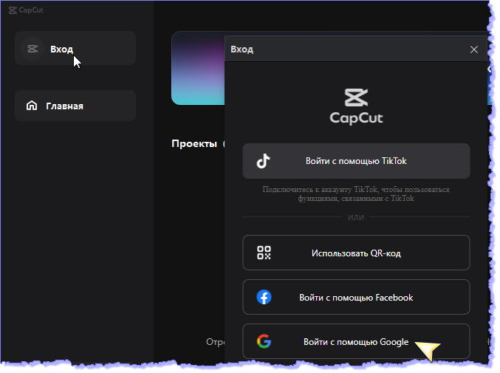Choose Использовать QR-код option

[356, 253]
